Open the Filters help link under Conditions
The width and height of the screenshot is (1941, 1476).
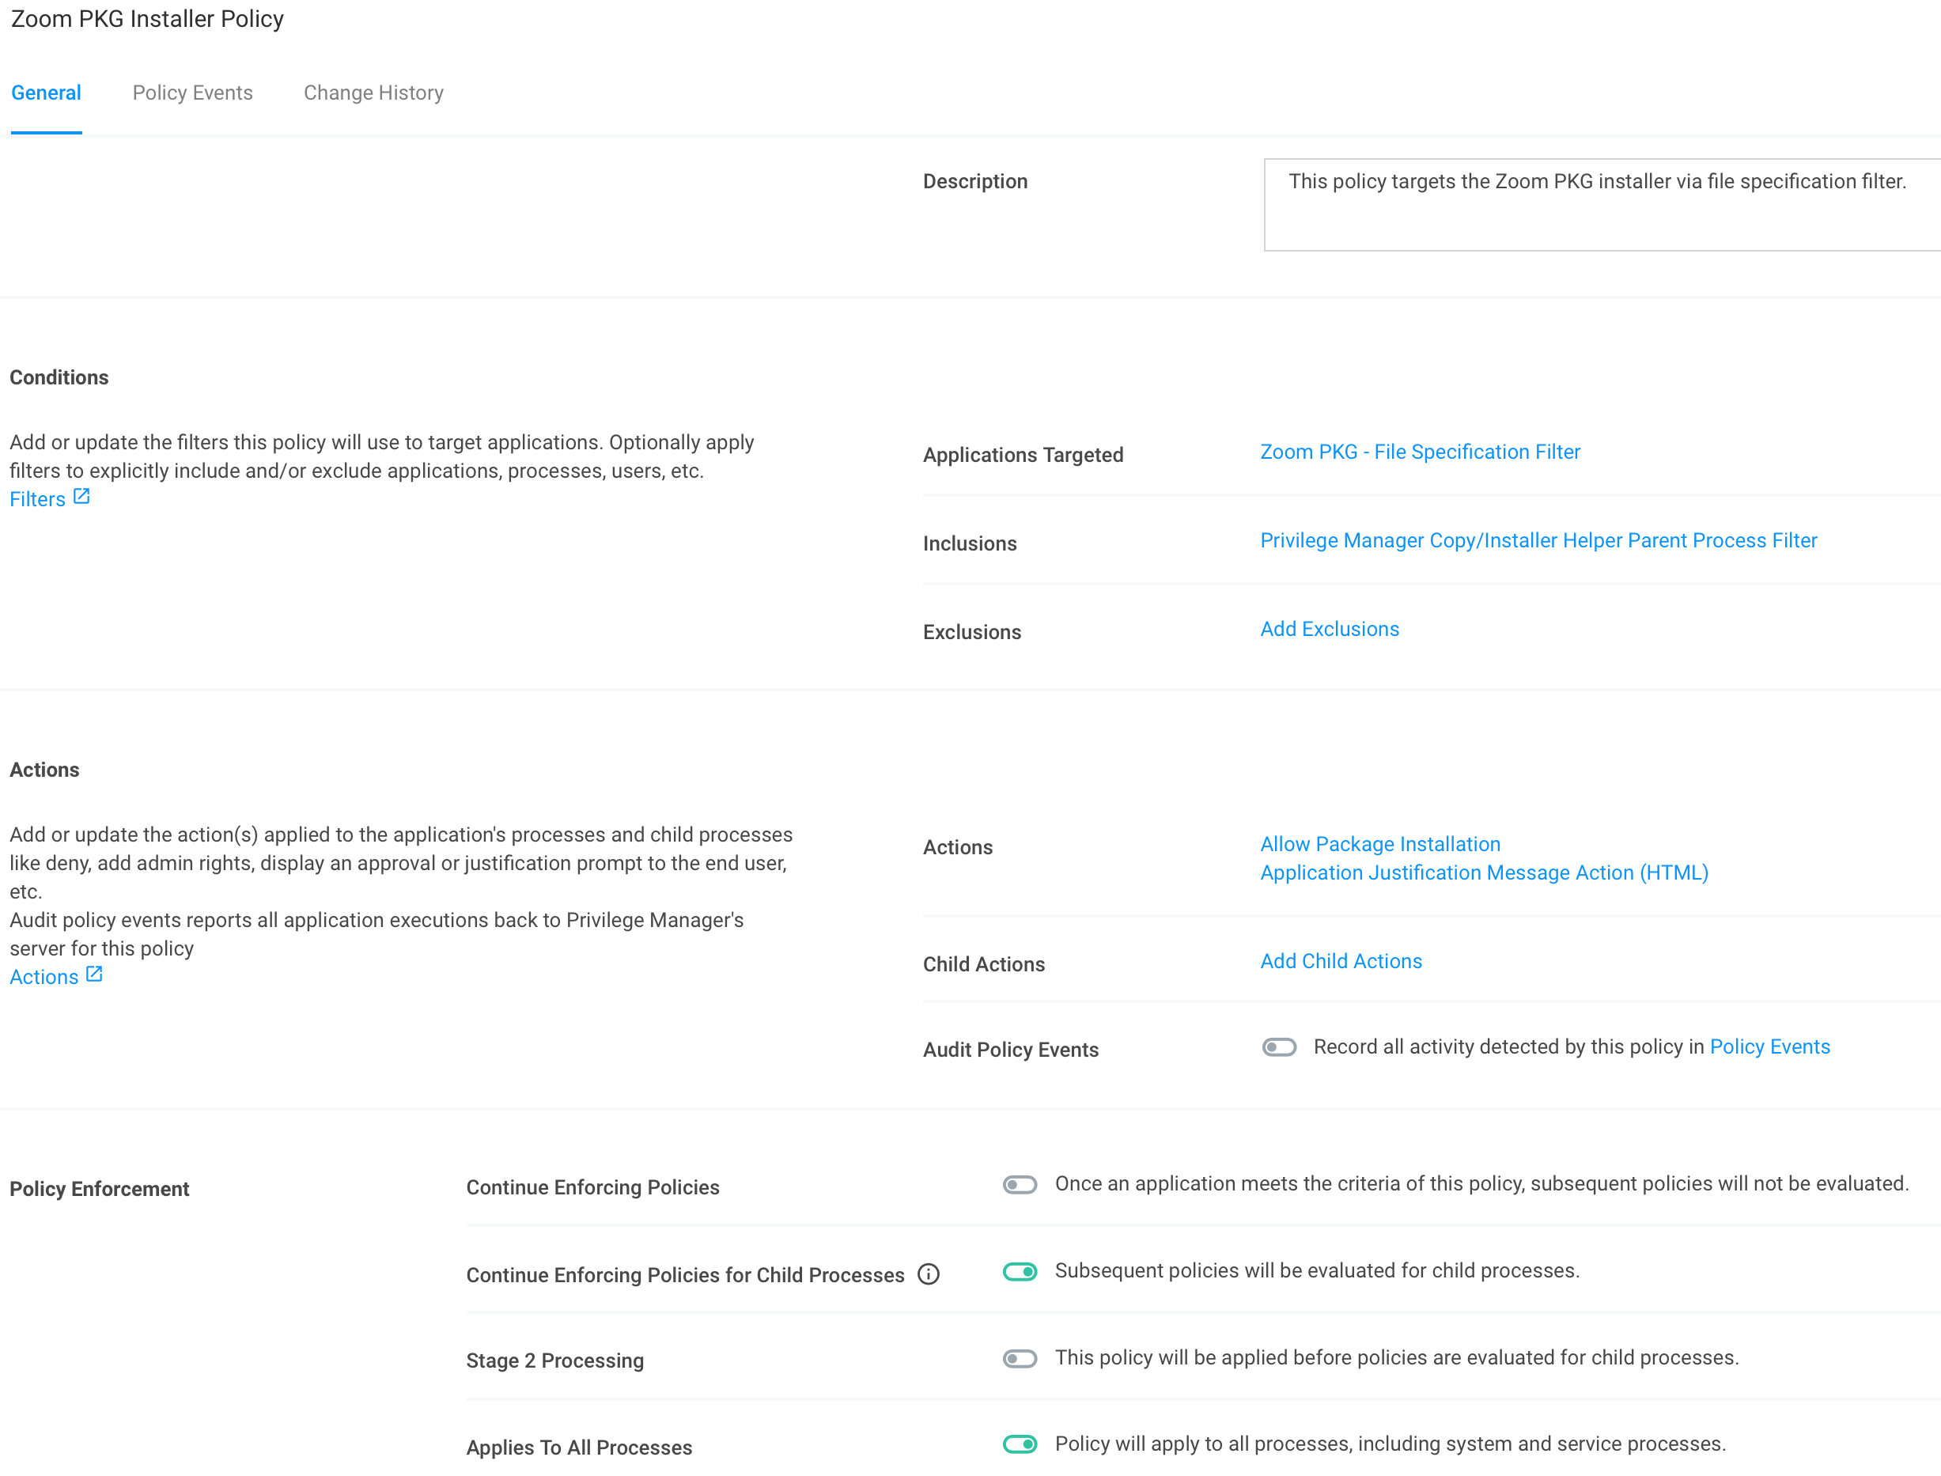point(38,500)
